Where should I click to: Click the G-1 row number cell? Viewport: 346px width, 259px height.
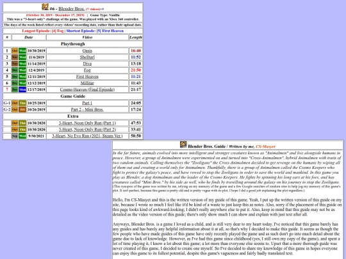(x=7, y=103)
